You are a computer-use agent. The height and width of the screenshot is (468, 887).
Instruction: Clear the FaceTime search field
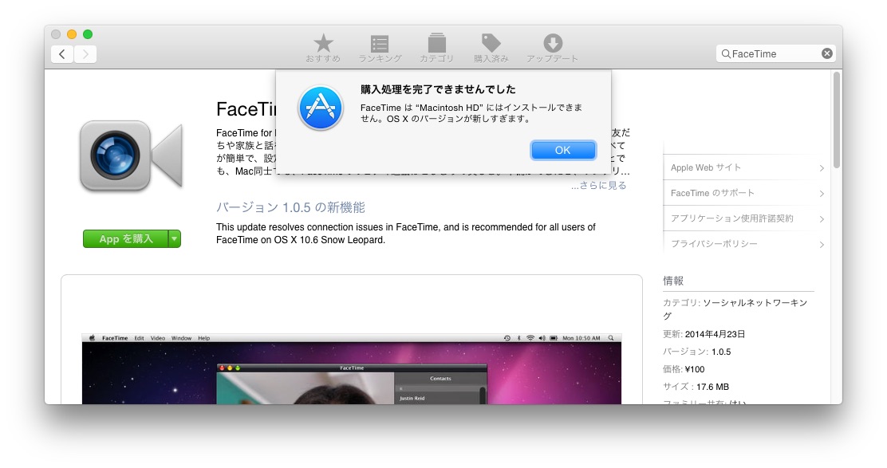[x=827, y=53]
